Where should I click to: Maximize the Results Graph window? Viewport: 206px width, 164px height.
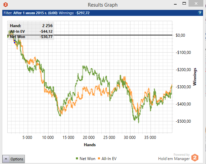point(184,3)
